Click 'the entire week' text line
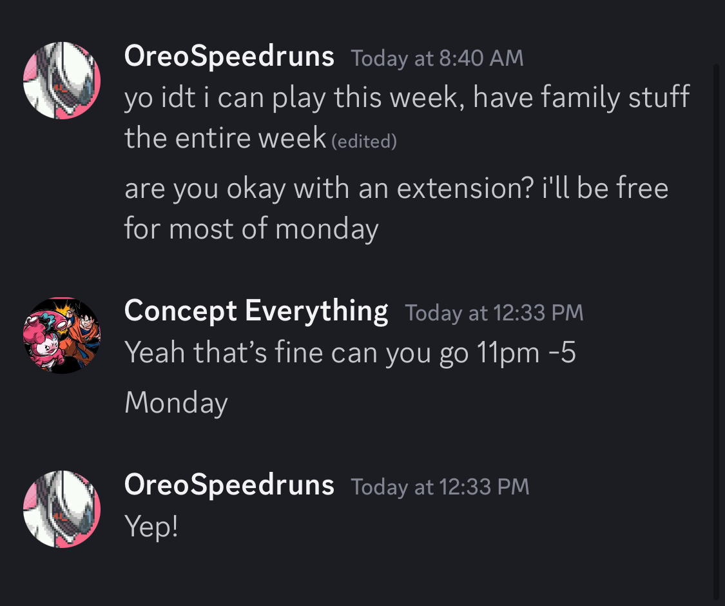This screenshot has width=725, height=606. [x=225, y=138]
